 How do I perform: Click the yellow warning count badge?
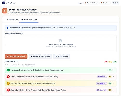(x=110, y=62)
